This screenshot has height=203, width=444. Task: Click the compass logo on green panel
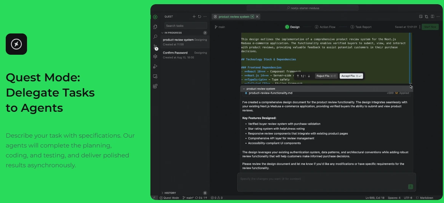[16, 44]
